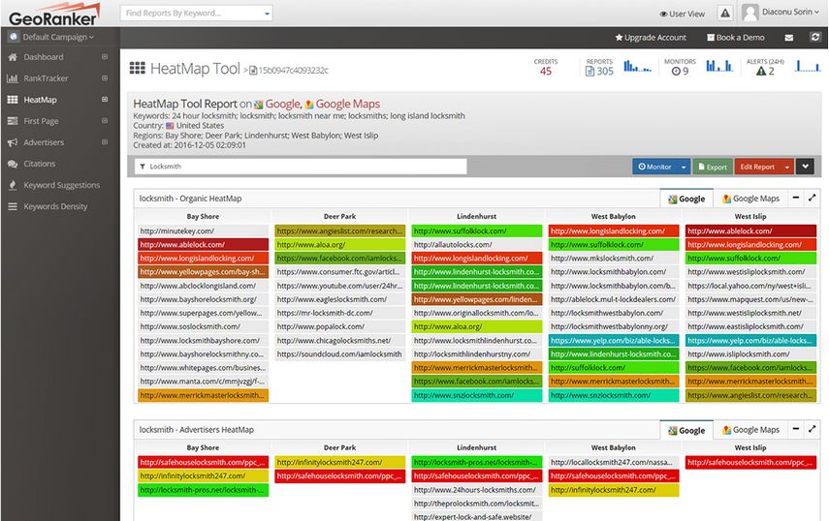Screen dimensions: 829x521
Task: Click the Locksmith filter input field
Action: (x=301, y=167)
